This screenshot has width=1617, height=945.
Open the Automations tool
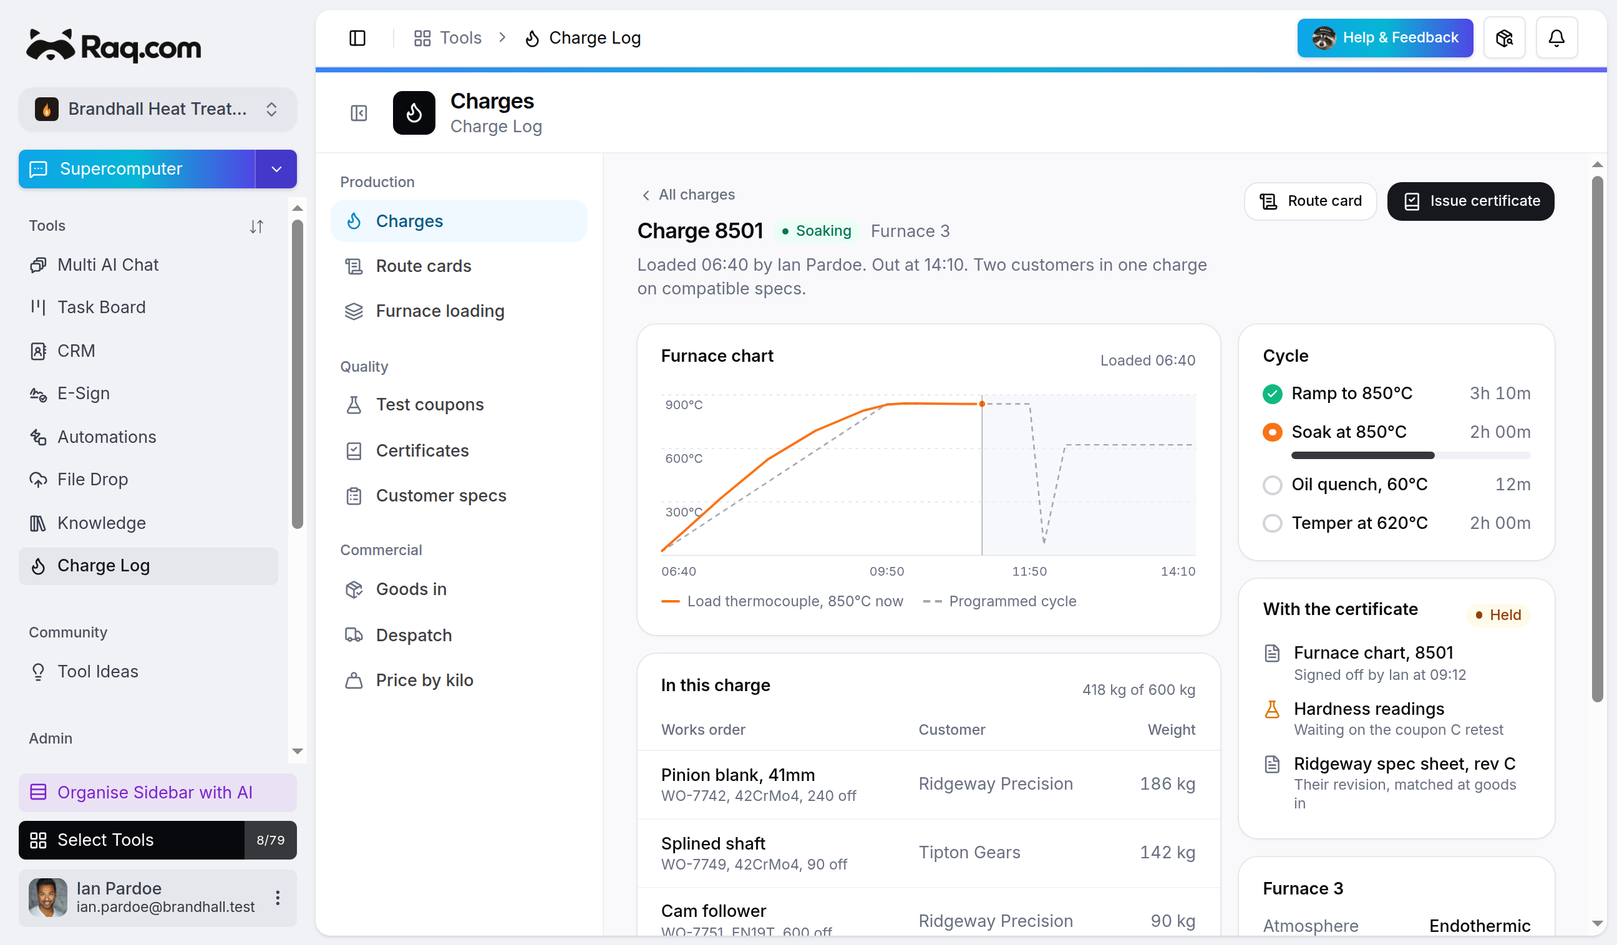tap(148, 437)
